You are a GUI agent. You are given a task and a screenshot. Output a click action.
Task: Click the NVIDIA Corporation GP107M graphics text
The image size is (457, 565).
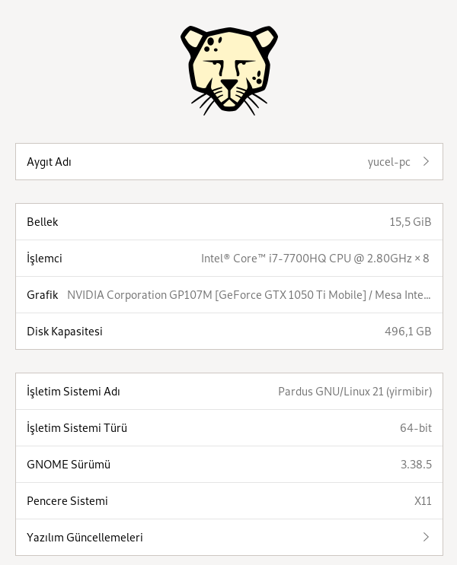248,295
